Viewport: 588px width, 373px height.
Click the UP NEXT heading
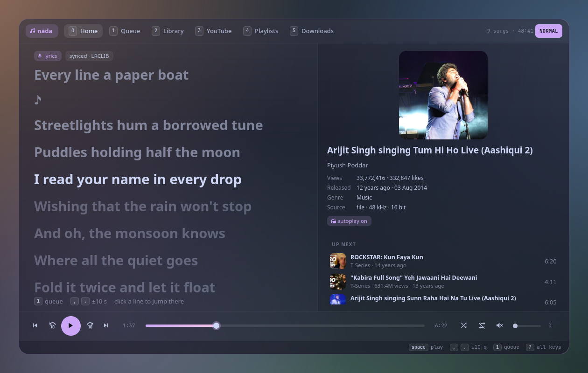344,244
